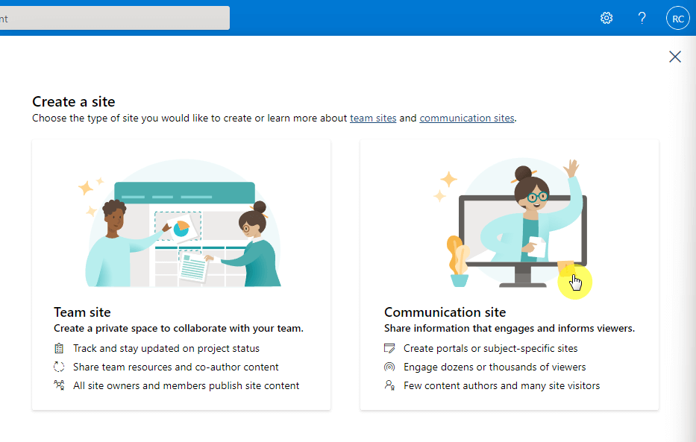Open the settings gear icon
Image resolution: width=696 pixels, height=442 pixels.
pyautogui.click(x=606, y=18)
